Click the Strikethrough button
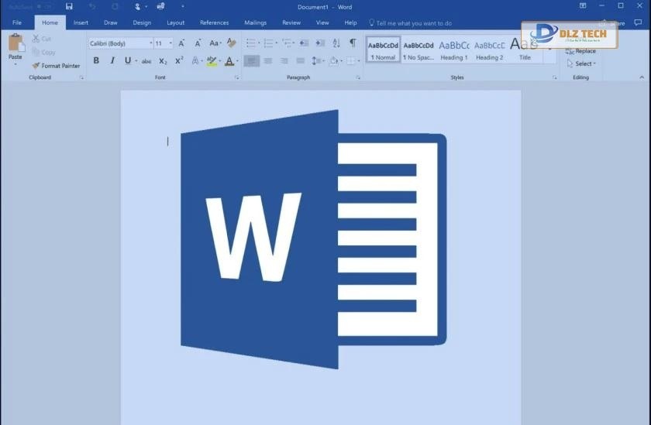The height and width of the screenshot is (425, 651). tap(146, 60)
